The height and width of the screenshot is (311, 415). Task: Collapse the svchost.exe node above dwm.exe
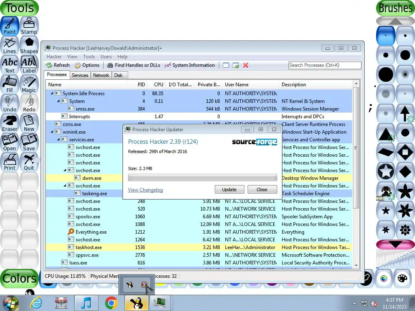(65, 170)
